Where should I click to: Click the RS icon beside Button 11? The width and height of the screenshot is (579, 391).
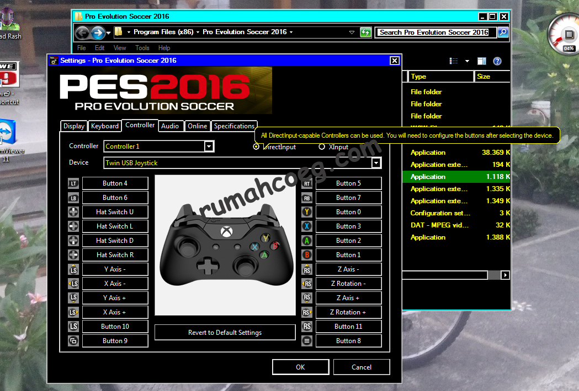307,326
